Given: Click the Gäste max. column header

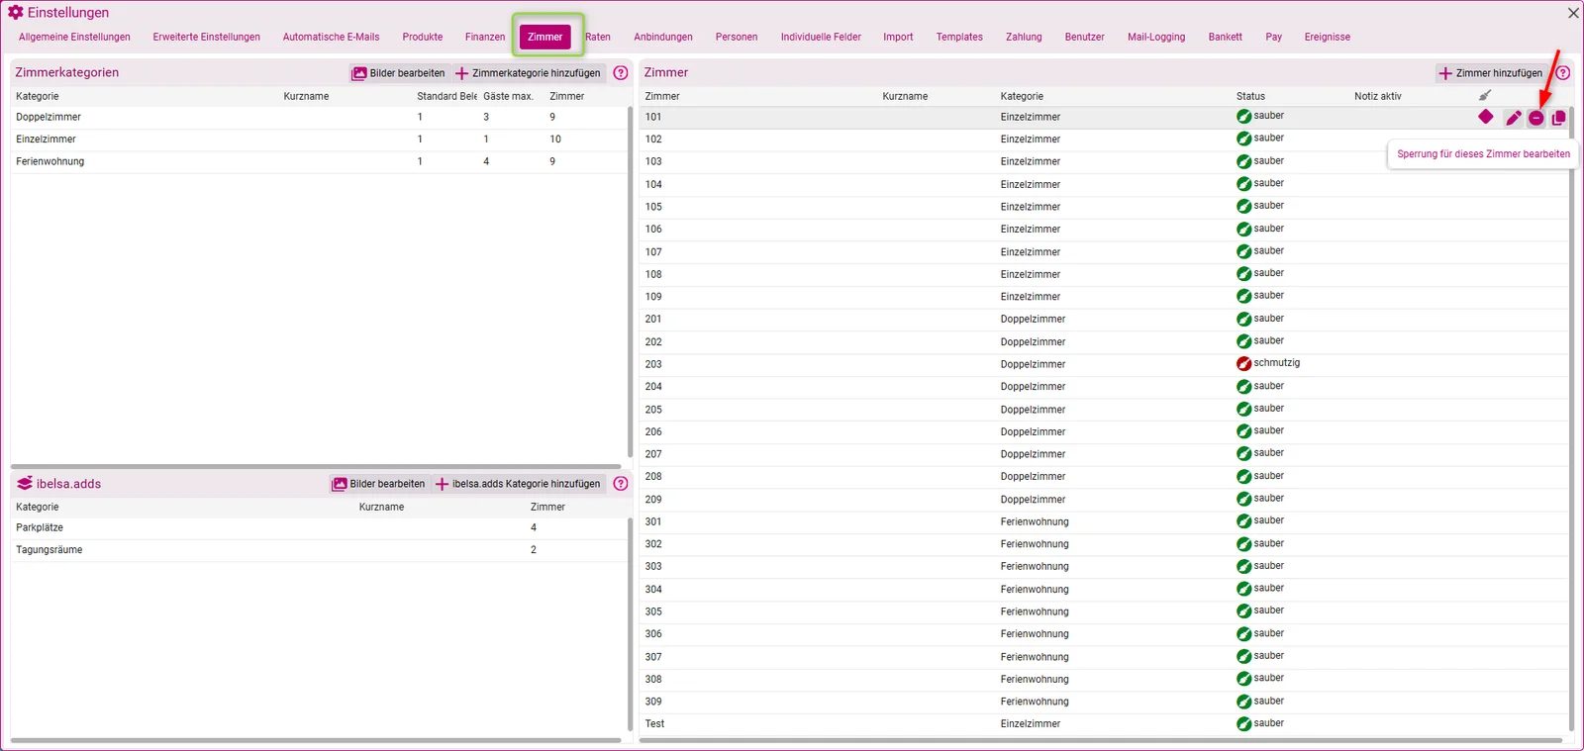Looking at the screenshot, I should coord(508,96).
